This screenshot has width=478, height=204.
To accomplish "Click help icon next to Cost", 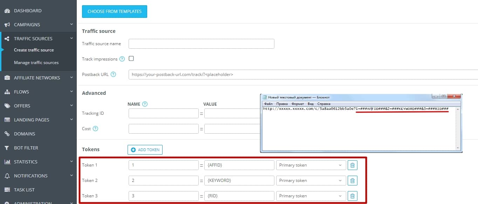I will 95,129.
